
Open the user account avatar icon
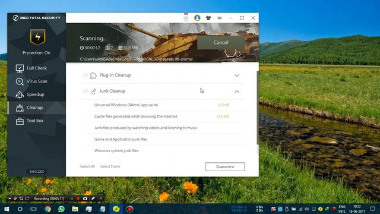(x=197, y=18)
